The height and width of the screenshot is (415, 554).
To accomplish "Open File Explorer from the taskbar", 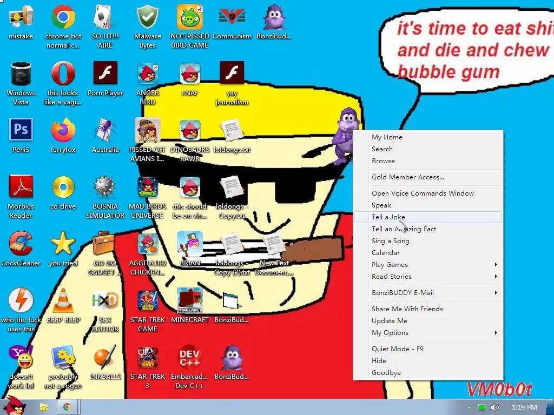I will 44,407.
